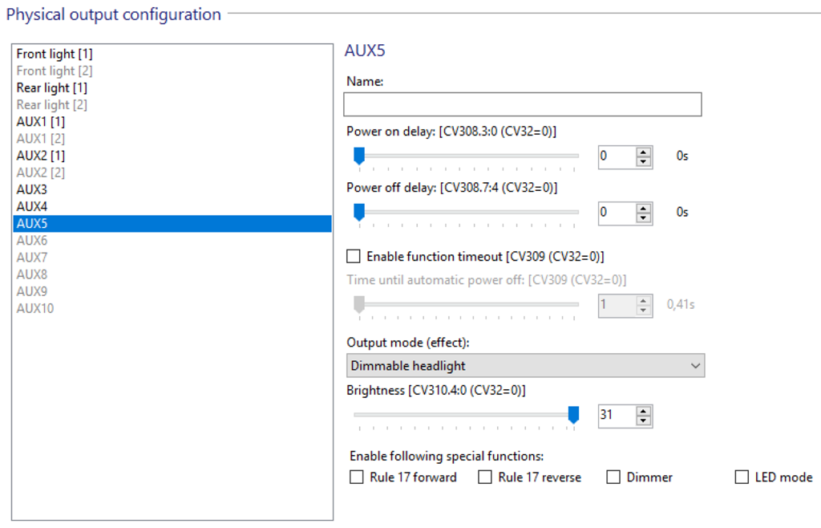Decrease Power on delay spinner value
821x528 pixels.
(643, 161)
